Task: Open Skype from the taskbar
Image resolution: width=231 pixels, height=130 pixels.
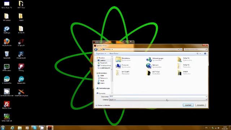Action: click(35, 128)
